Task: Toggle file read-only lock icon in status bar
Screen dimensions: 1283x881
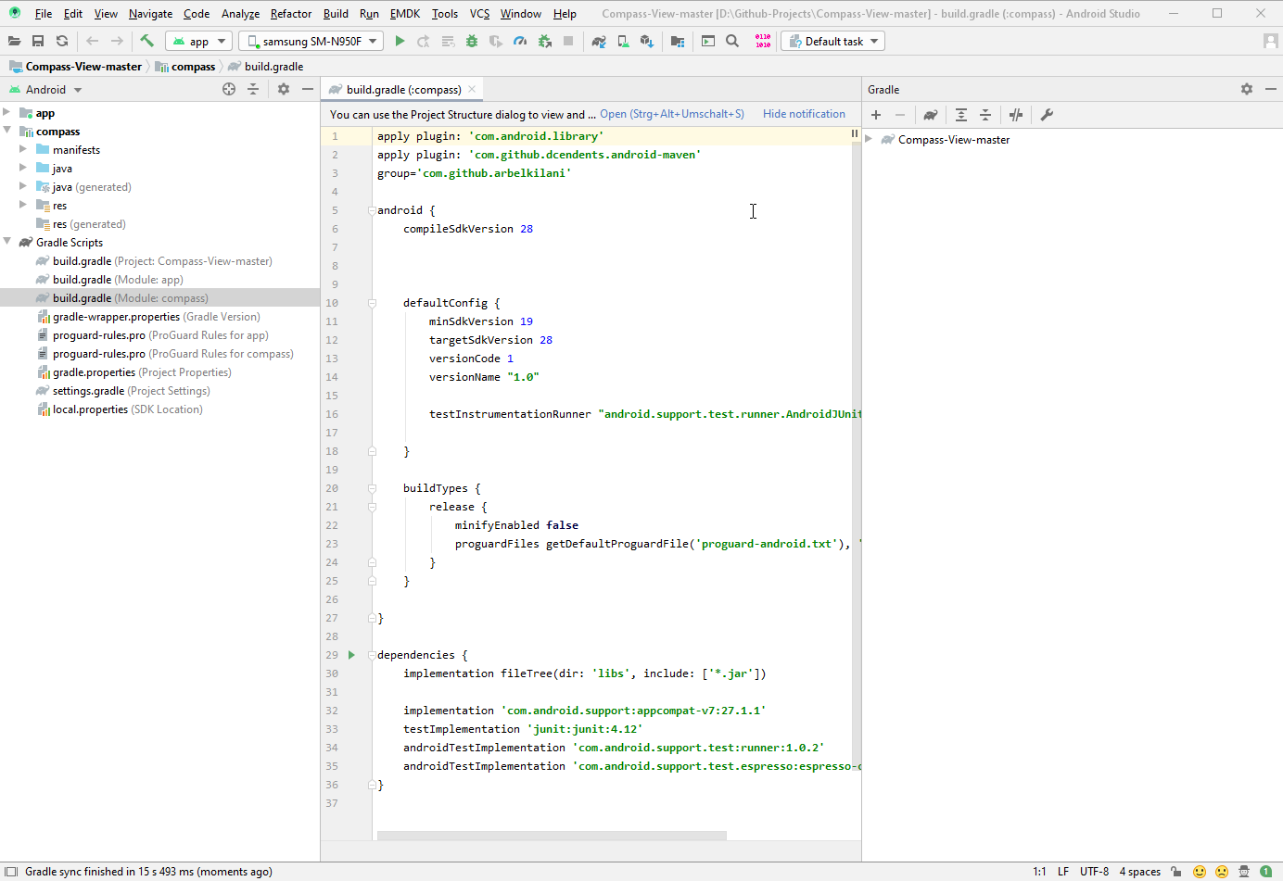Action: [x=1175, y=872]
